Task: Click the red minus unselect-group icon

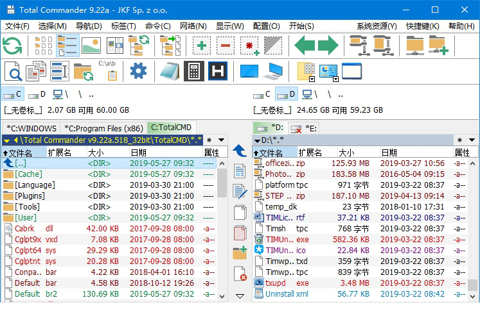Action: pyautogui.click(x=226, y=45)
